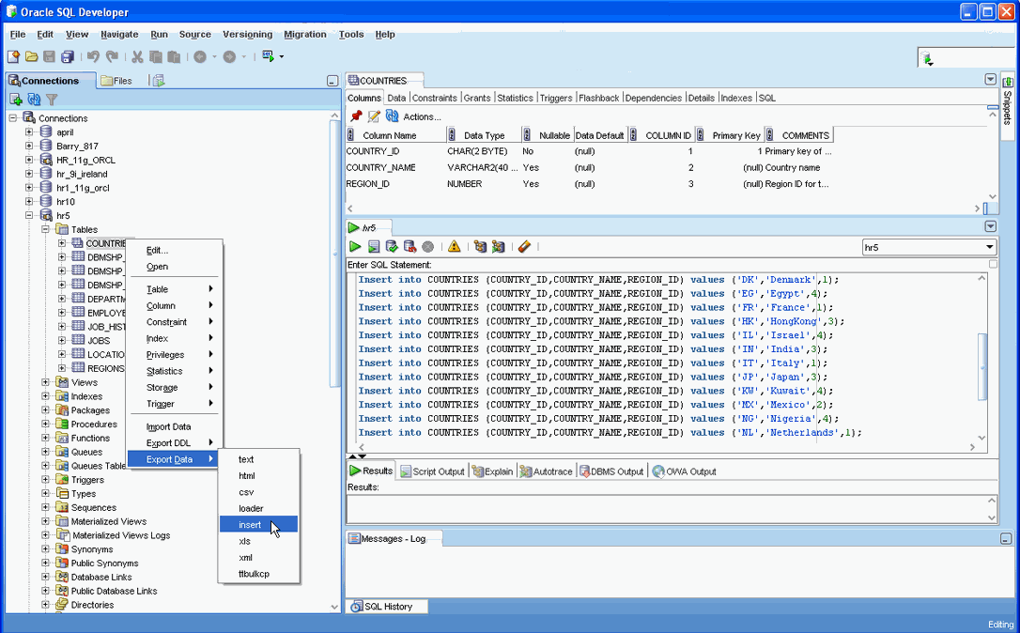Switch to the Constraints tab
Viewport: 1020px width, 633px height.
(x=434, y=98)
